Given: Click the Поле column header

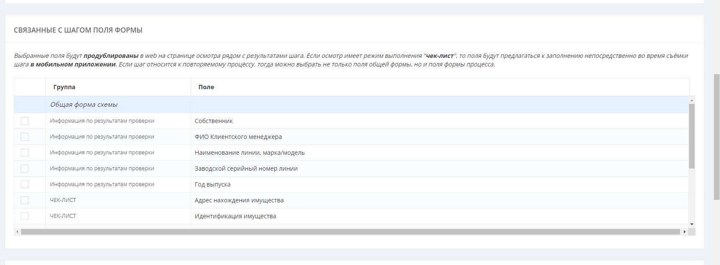Looking at the screenshot, I should 206,87.
